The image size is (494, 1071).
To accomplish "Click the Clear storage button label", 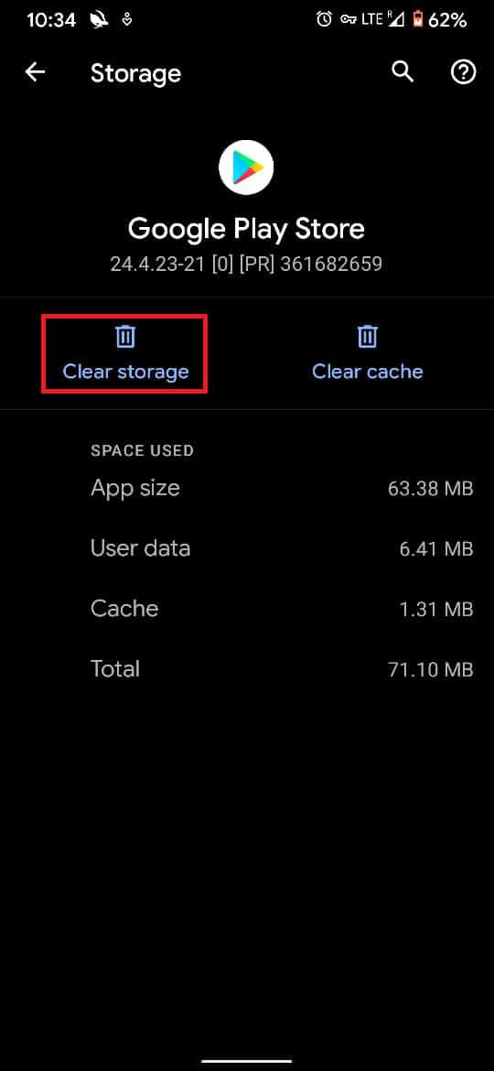I will [x=125, y=372].
